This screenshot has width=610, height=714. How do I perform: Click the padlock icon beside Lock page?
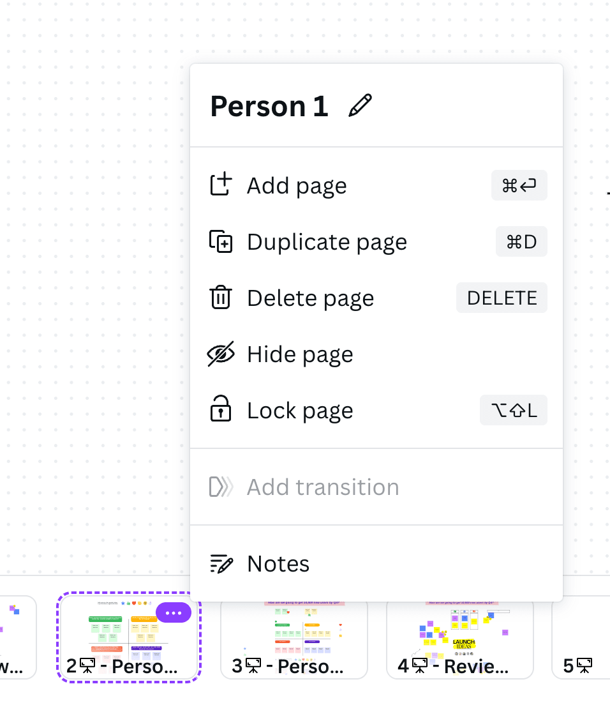pos(221,410)
